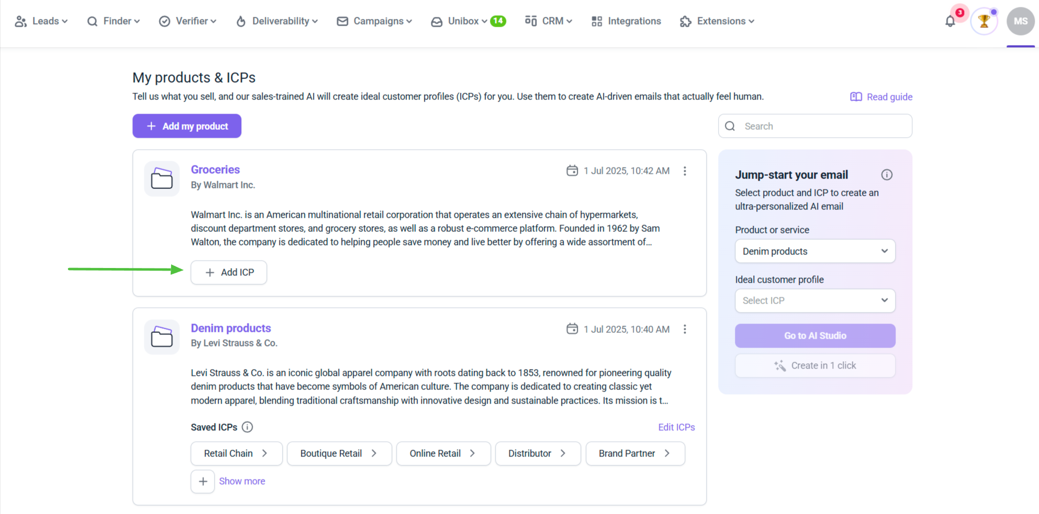This screenshot has width=1039, height=514.
Task: Open the Deliverability menu
Action: point(277,21)
